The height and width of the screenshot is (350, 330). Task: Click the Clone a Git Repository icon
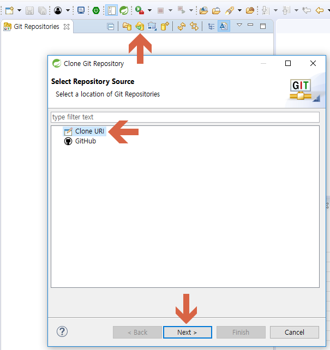140,27
